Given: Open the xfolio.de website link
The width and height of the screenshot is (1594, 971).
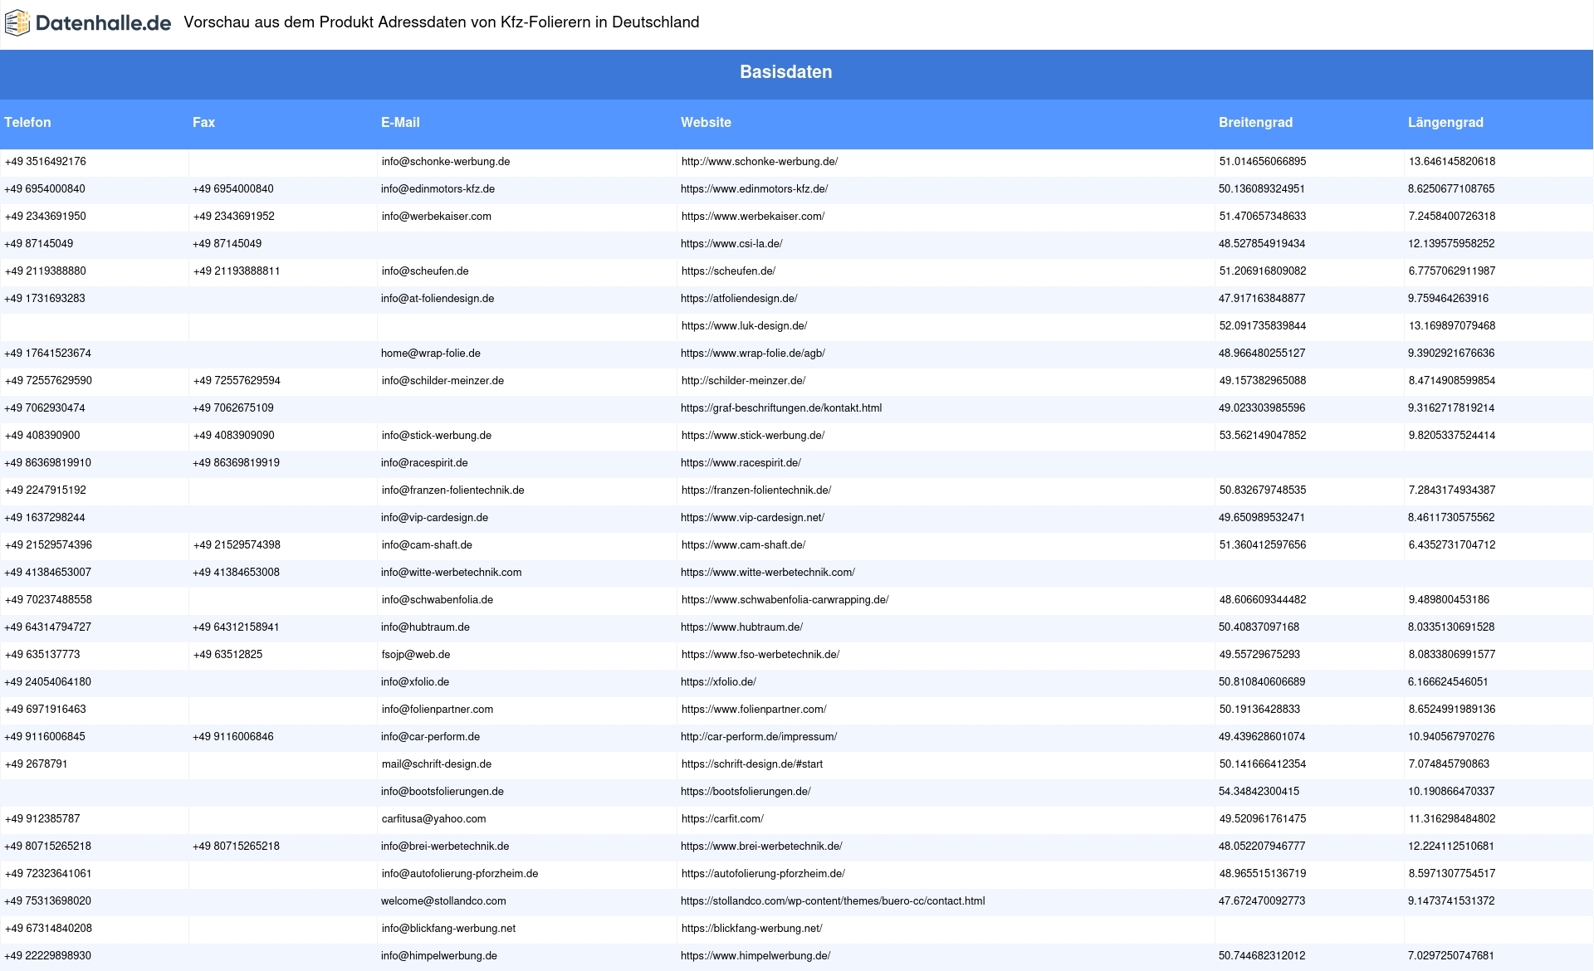Looking at the screenshot, I should (718, 682).
